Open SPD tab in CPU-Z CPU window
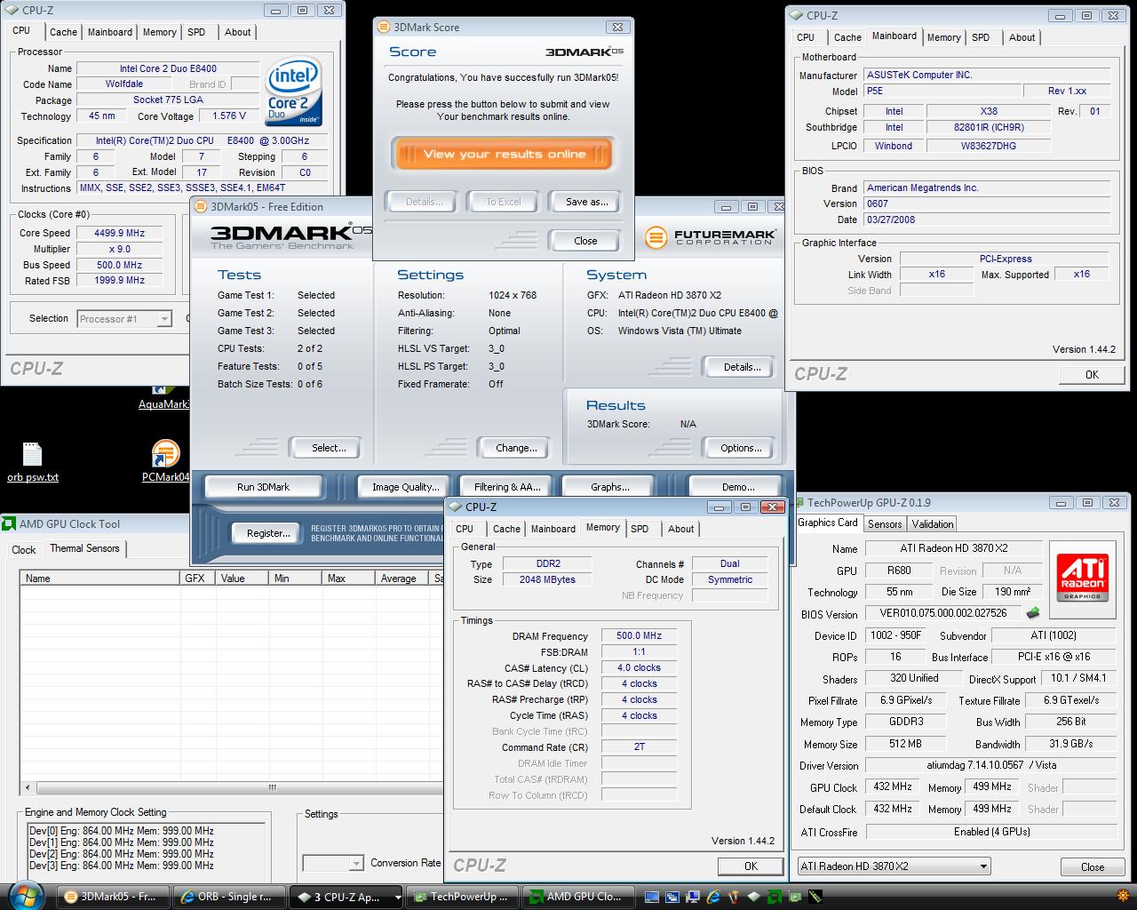 pyautogui.click(x=196, y=32)
